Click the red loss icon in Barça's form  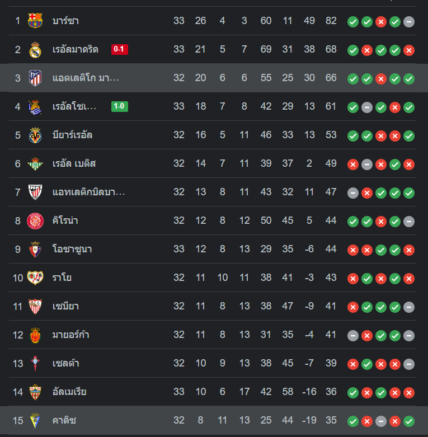(x=381, y=22)
